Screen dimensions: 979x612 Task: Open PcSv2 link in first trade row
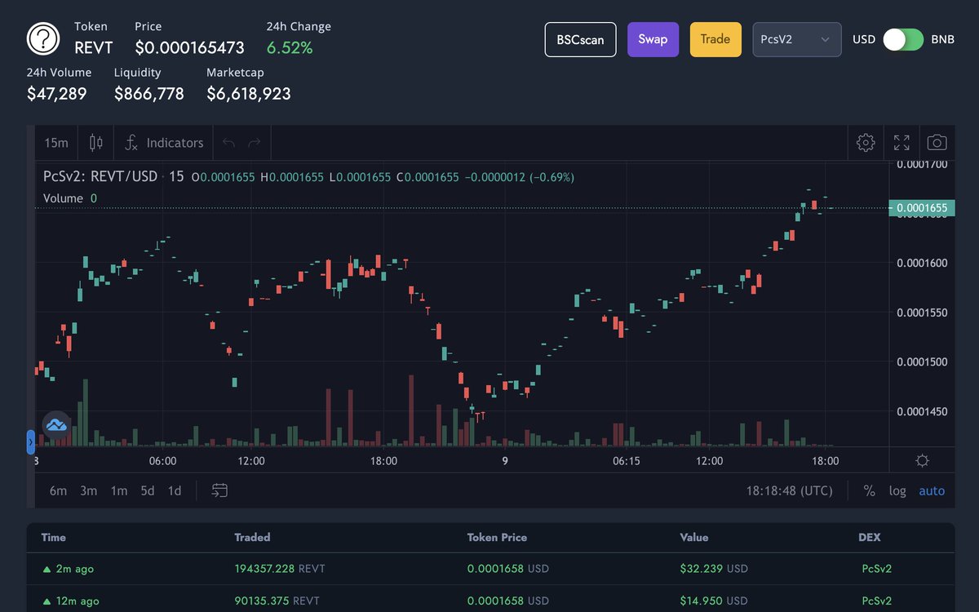pyautogui.click(x=876, y=568)
